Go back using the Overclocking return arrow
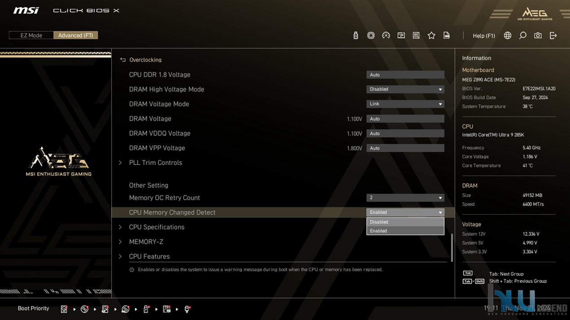The height and width of the screenshot is (320, 570). [x=123, y=60]
